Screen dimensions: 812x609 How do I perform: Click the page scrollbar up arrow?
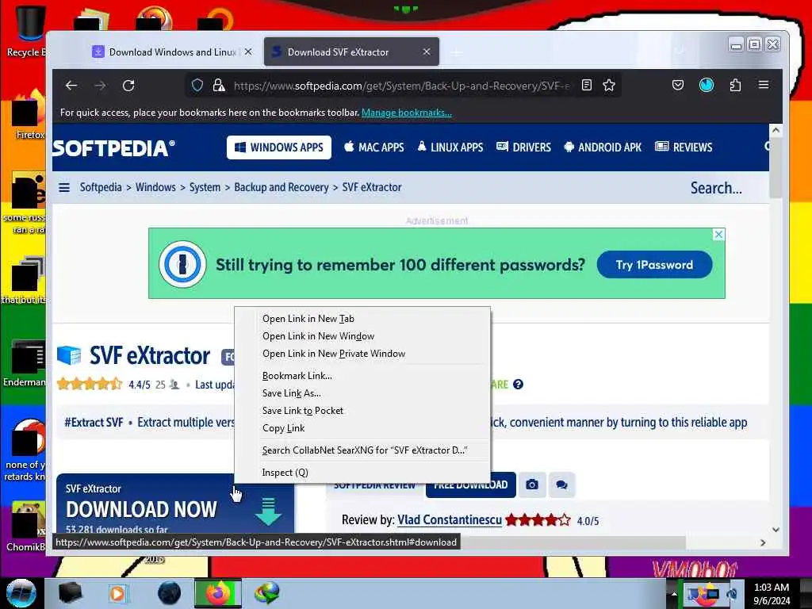[x=776, y=130]
